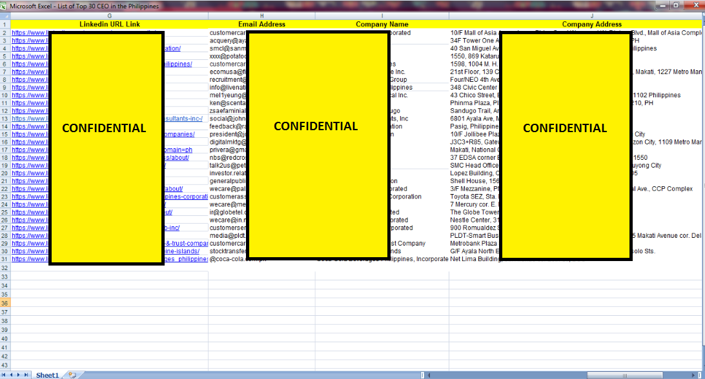Select column I header
705x379 pixels.
(382, 15)
